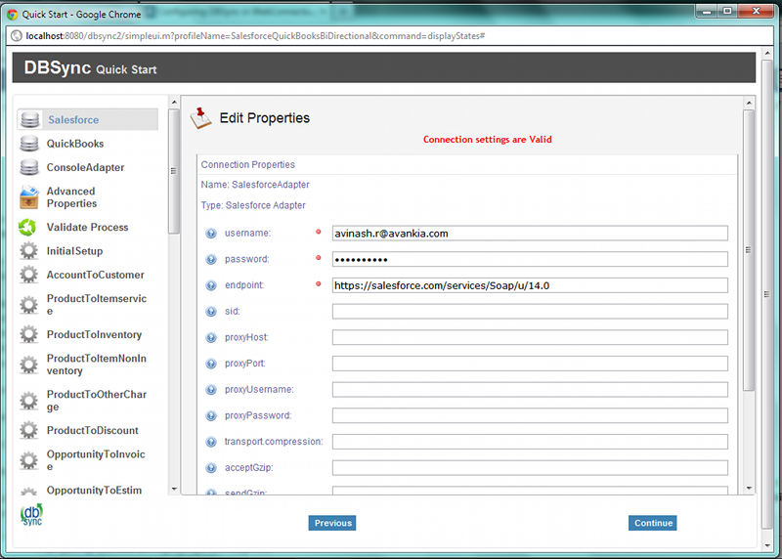
Task: Click the InitialSetup gear icon
Action: [x=29, y=251]
